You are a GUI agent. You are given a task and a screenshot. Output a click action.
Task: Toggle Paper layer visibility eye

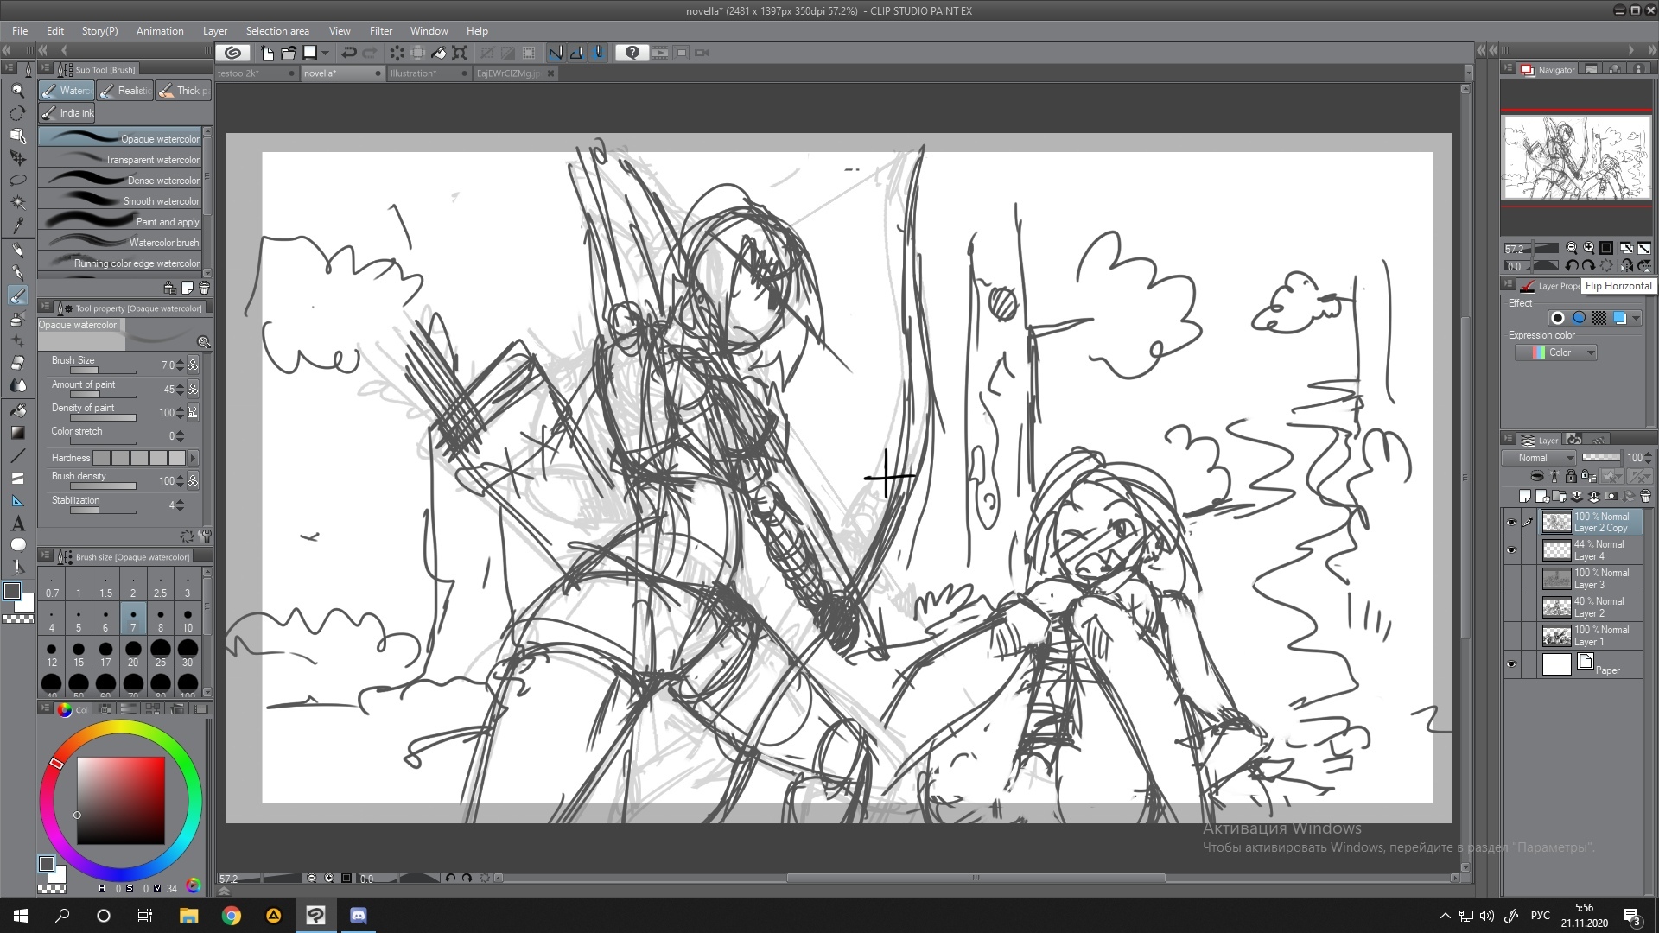click(x=1511, y=664)
